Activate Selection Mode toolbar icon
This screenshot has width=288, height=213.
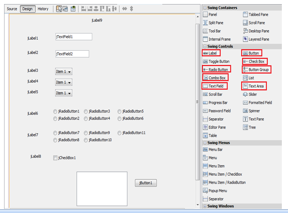pyautogui.click(x=59, y=9)
